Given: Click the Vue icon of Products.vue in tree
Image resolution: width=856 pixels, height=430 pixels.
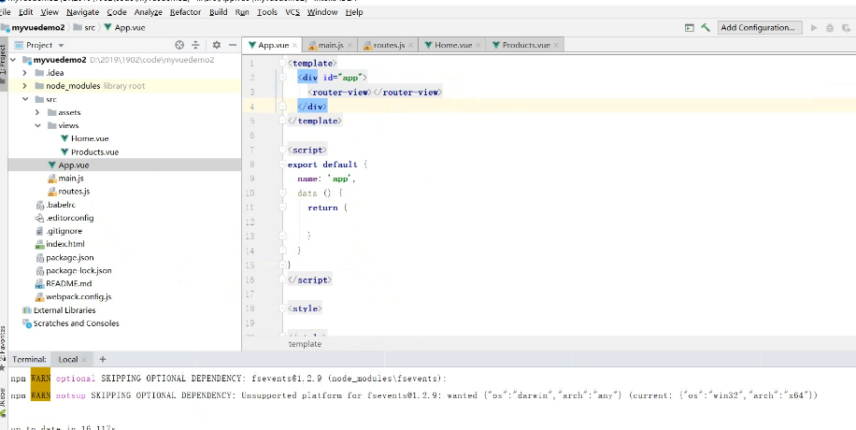Looking at the screenshot, I should (x=65, y=151).
